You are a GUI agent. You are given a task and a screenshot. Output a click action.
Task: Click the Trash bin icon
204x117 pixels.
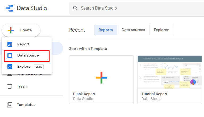(10, 86)
